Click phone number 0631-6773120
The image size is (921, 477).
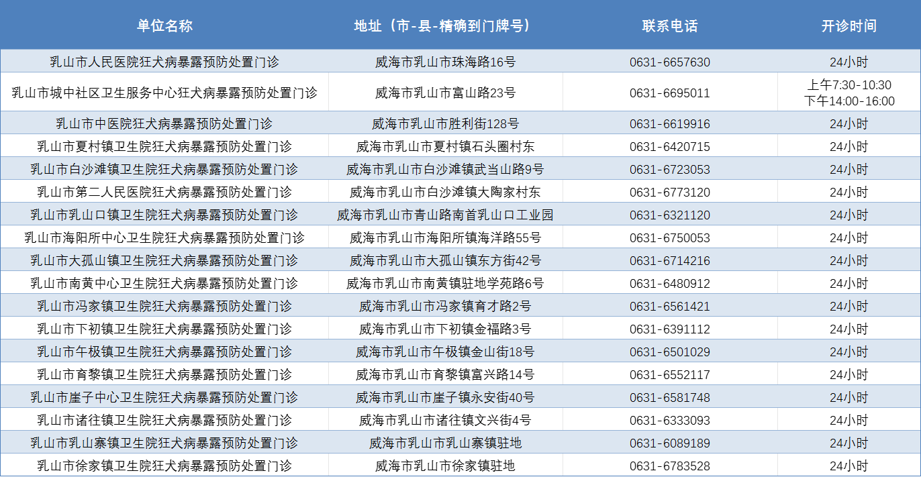[669, 192]
